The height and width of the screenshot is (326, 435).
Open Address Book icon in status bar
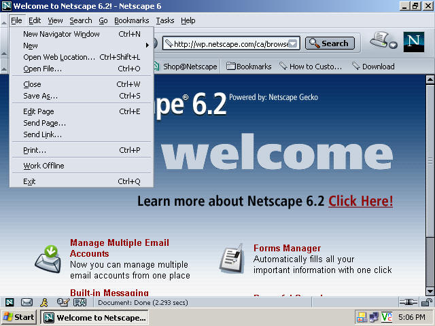80,302
